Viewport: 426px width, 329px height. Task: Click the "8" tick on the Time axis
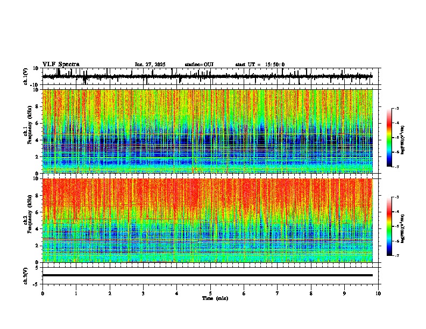click(x=311, y=294)
